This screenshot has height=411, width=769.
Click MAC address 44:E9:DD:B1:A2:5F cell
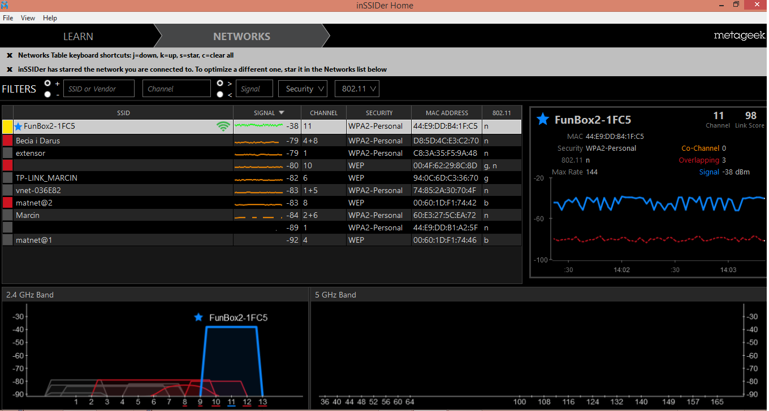coord(446,228)
